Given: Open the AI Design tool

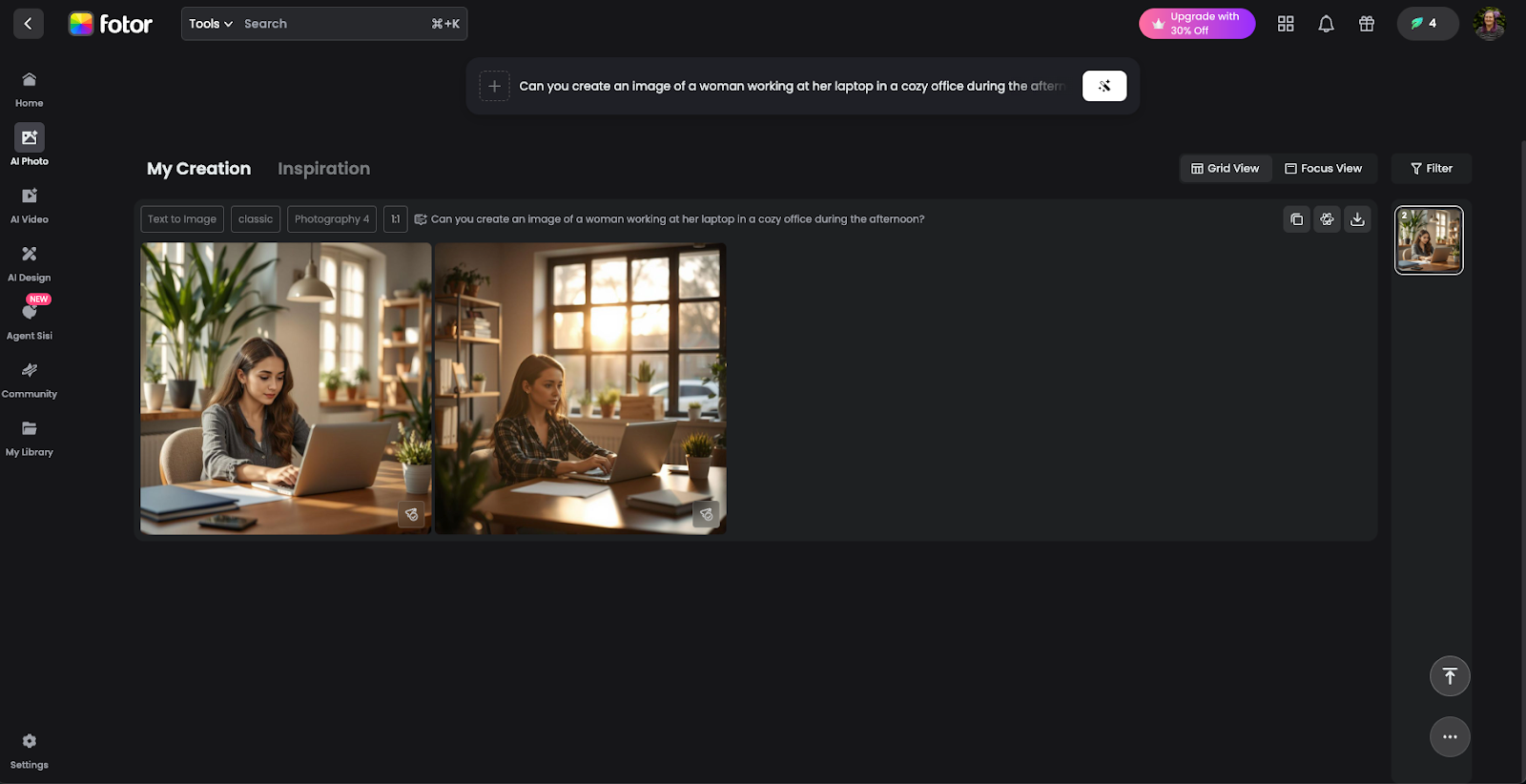Looking at the screenshot, I should (30, 262).
